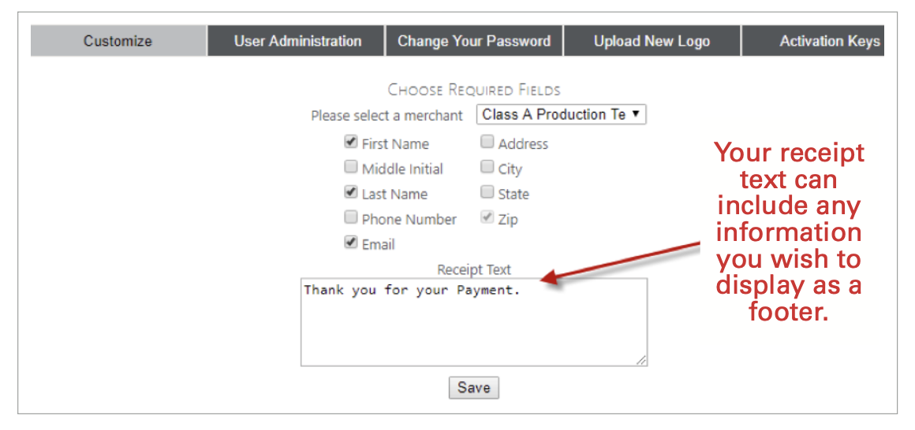Uncheck the First Name checkbox
Viewport: 915px width, 430px height.
pos(351,143)
